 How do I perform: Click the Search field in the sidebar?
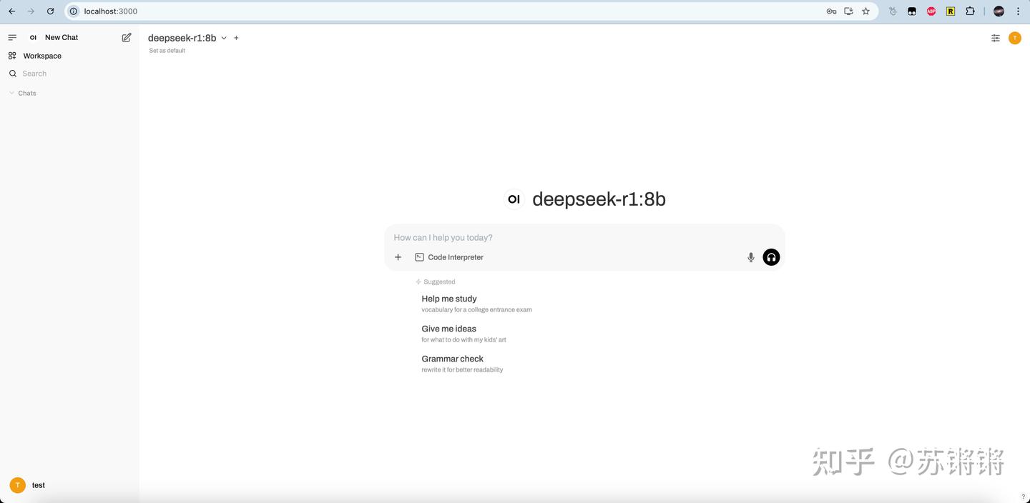coord(69,74)
